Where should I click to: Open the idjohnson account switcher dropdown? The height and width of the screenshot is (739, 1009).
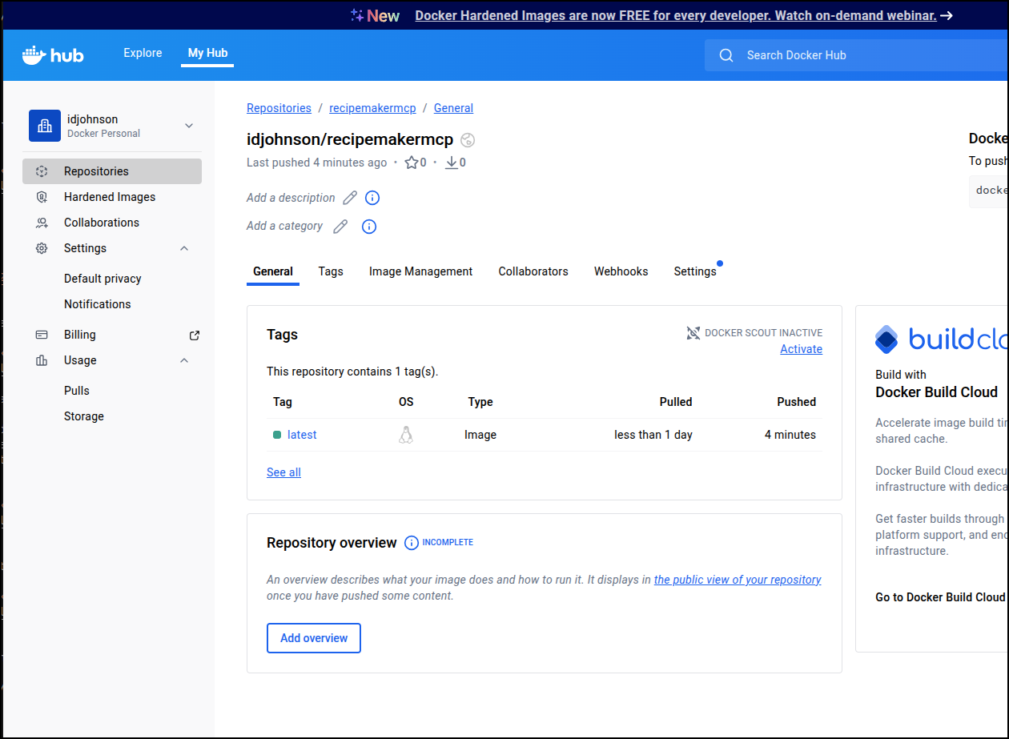tap(189, 126)
